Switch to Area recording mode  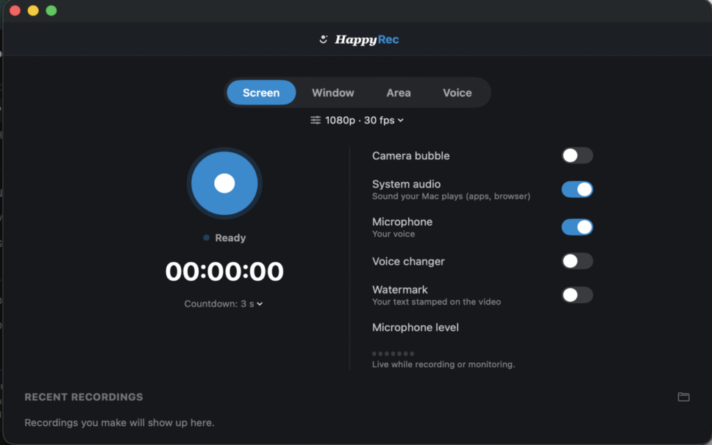(x=398, y=92)
